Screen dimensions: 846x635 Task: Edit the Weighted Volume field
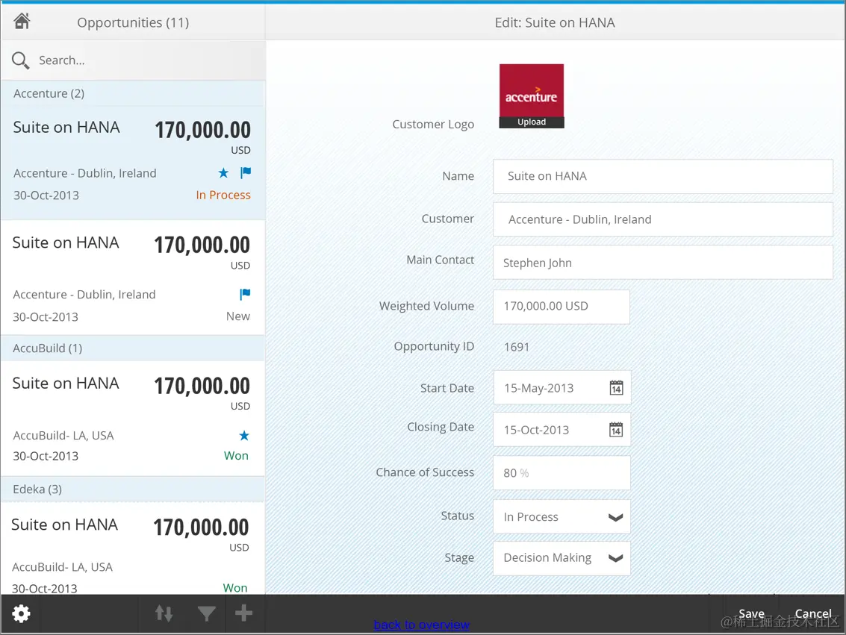(x=561, y=306)
